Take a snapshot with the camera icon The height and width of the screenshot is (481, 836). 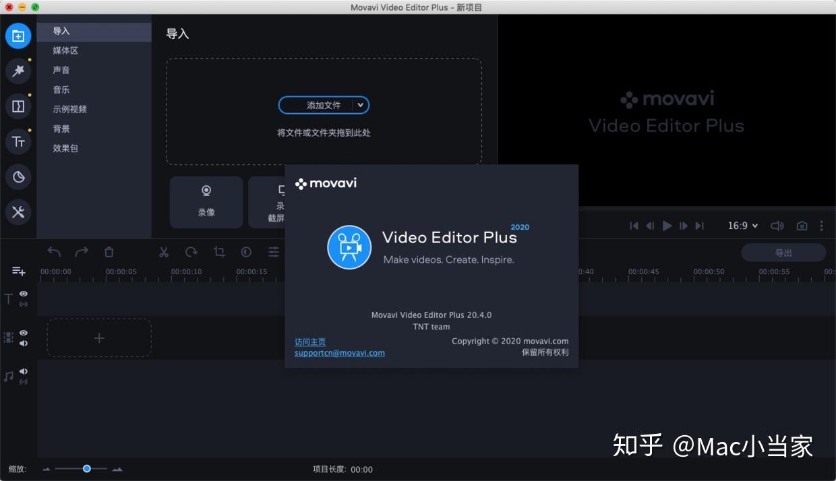pyautogui.click(x=802, y=226)
